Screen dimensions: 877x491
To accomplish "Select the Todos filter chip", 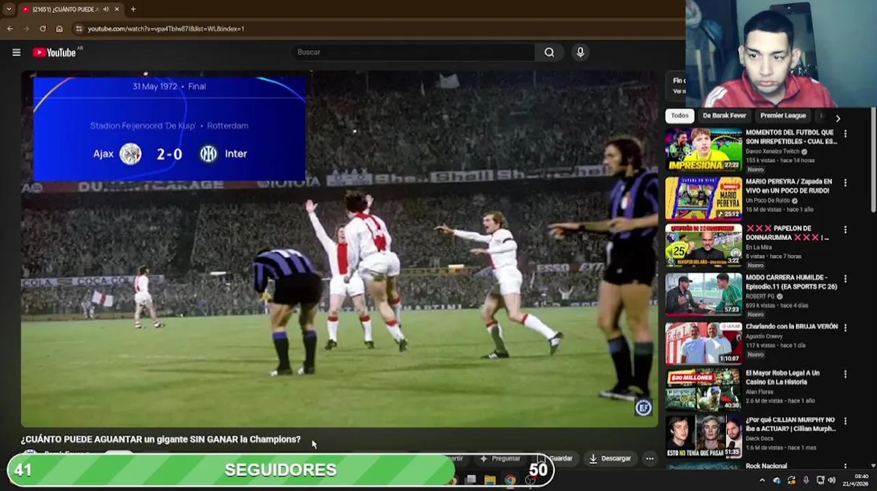I will coord(679,116).
